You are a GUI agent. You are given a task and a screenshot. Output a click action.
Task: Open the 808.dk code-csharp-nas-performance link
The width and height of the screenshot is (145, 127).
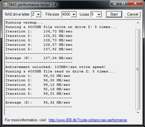click(88, 120)
